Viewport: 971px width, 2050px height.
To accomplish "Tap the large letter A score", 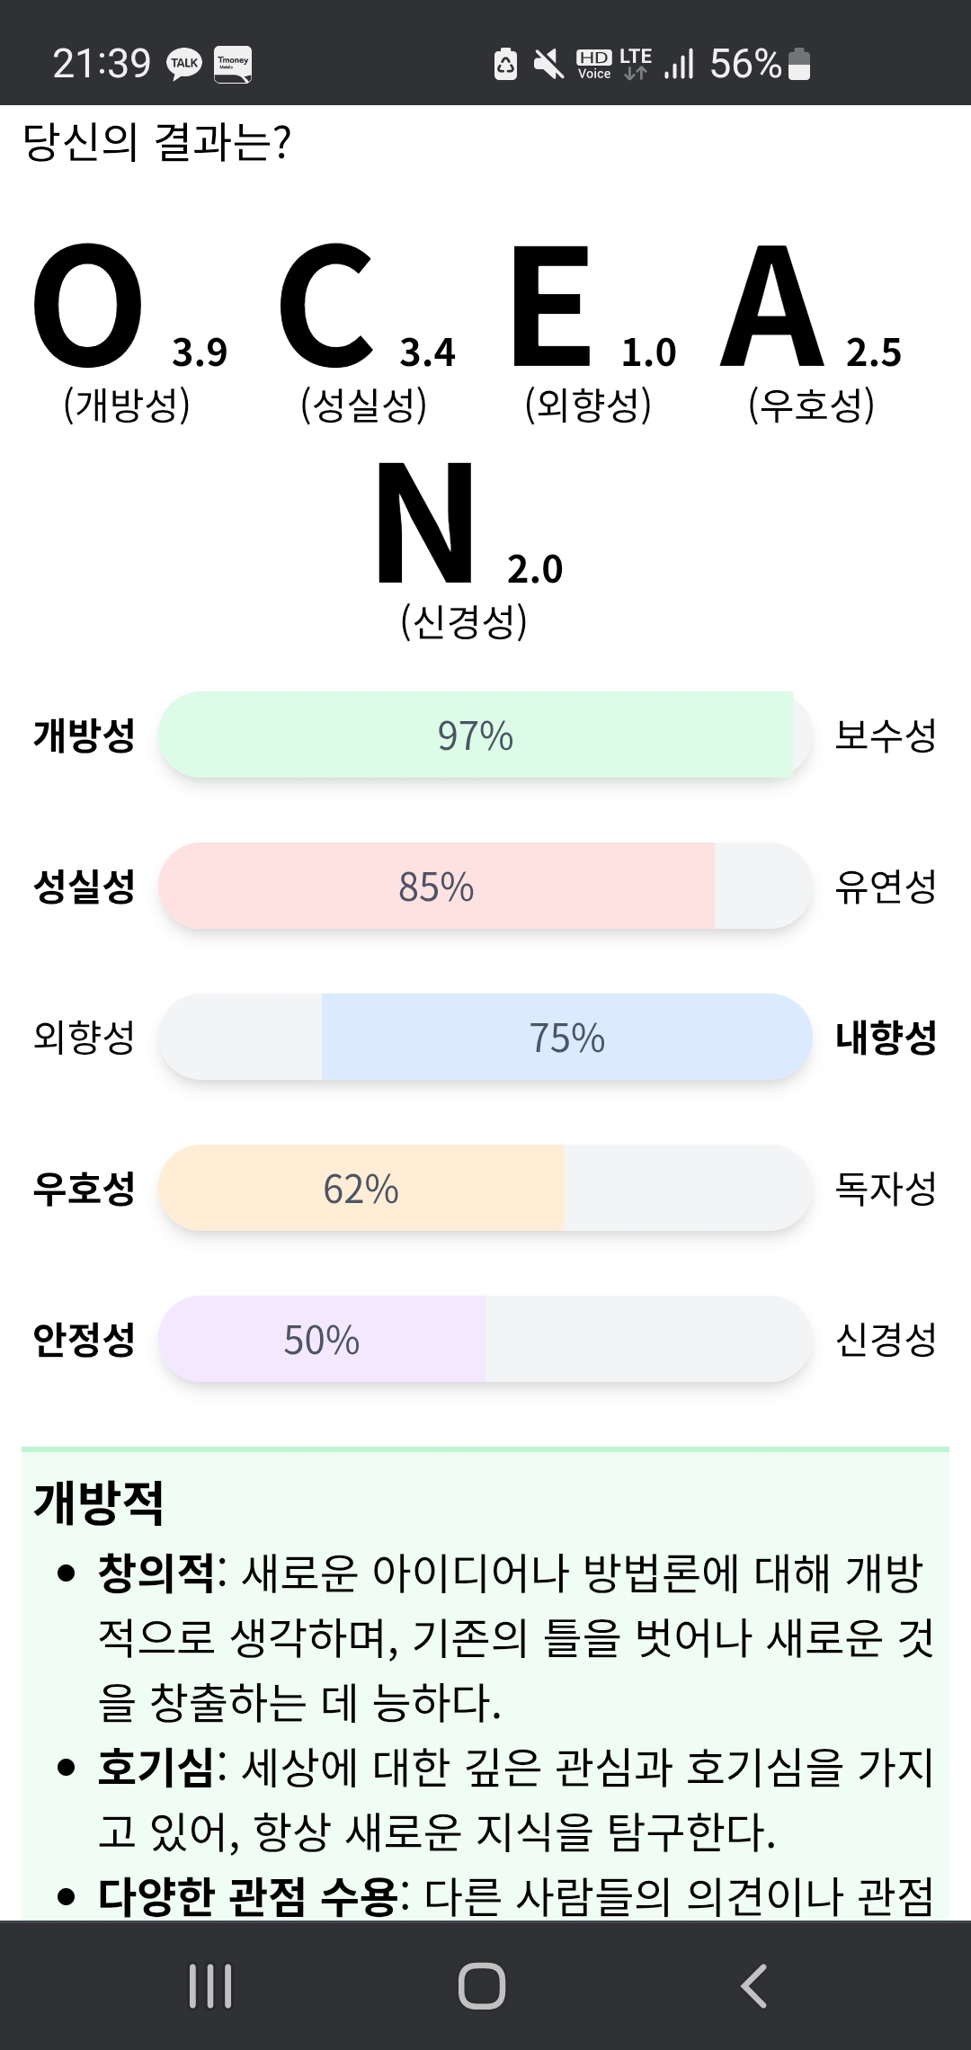I will pyautogui.click(x=773, y=306).
